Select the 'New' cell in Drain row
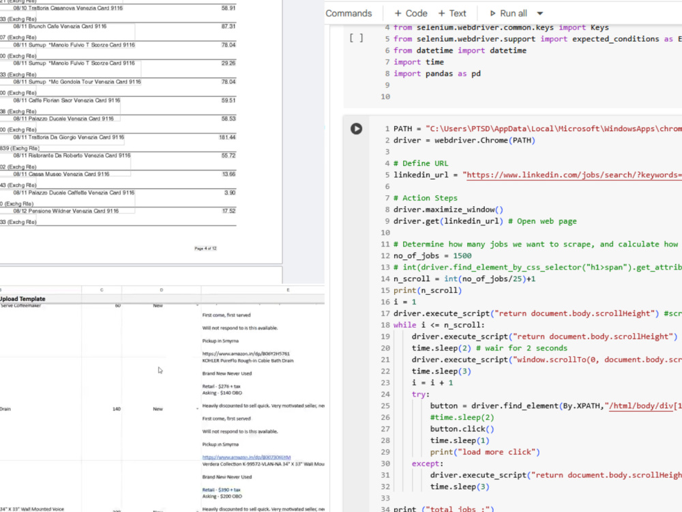This screenshot has width=682, height=512. point(158,409)
